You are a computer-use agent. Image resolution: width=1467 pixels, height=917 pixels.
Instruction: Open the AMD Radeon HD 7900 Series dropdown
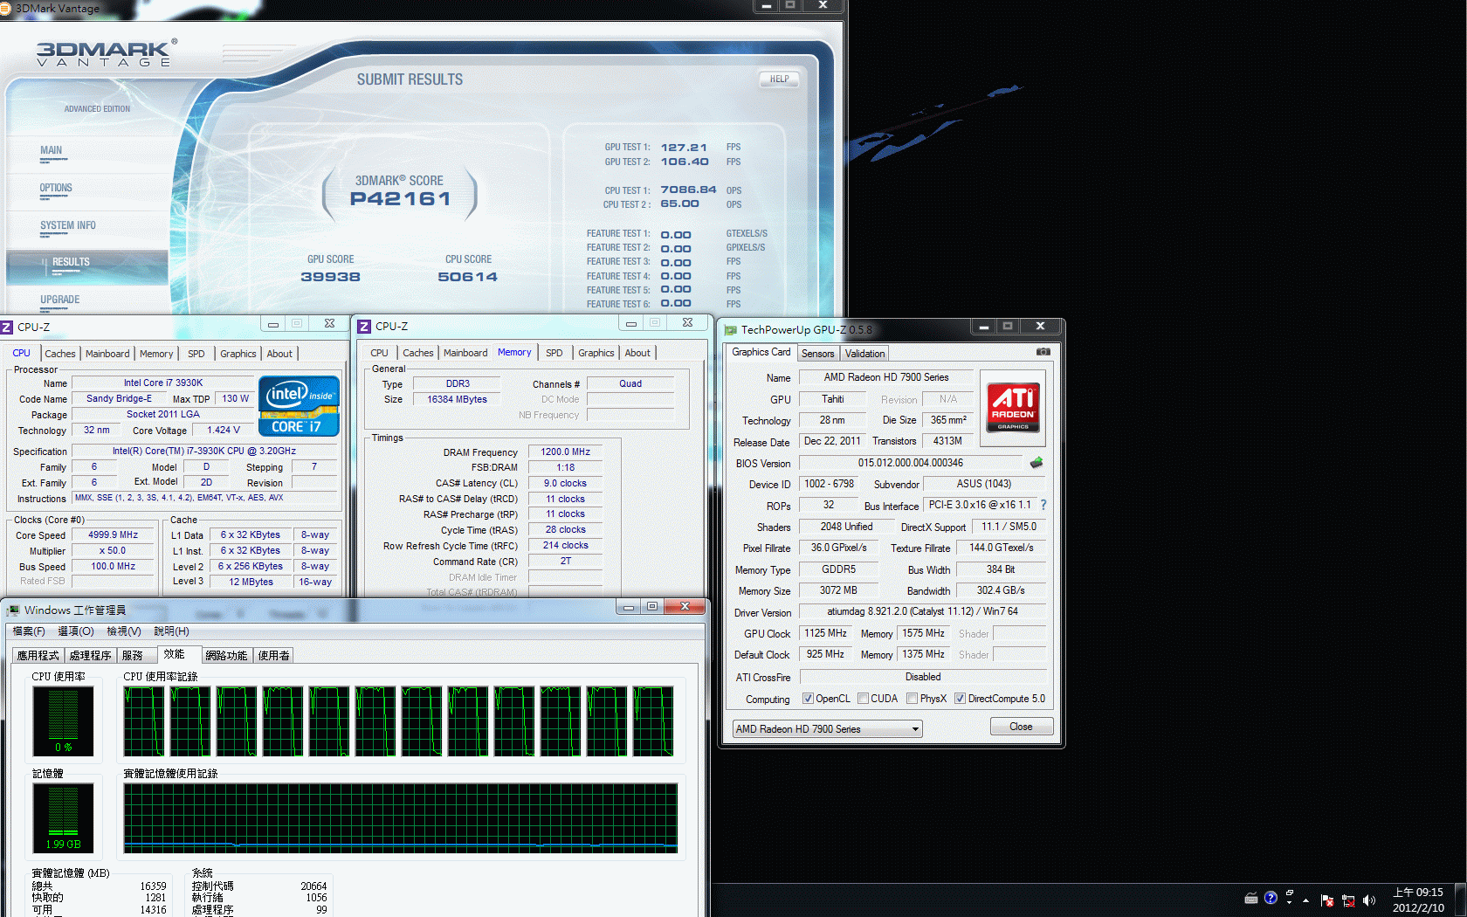(827, 729)
